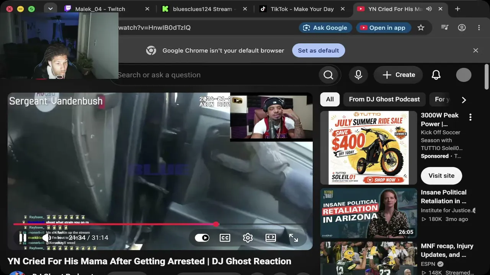Click the Ask Google button

click(325, 27)
